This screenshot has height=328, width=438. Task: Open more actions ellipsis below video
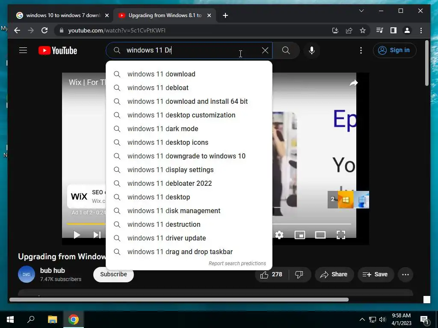[405, 275]
